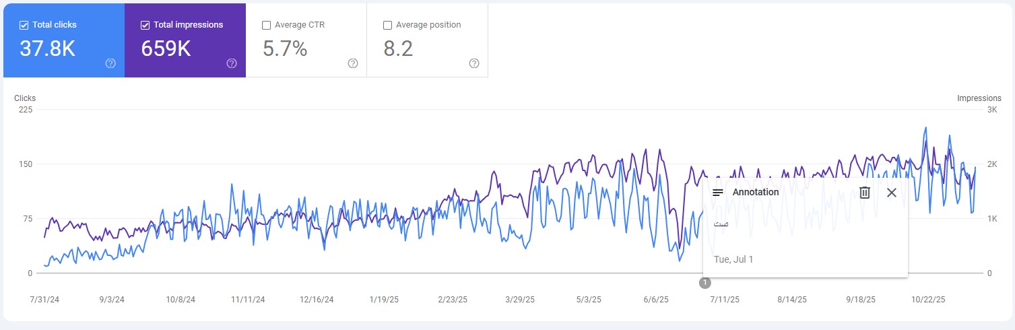Image resolution: width=1015 pixels, height=330 pixels.
Task: Select the 8.2 Average position value
Action: tap(398, 49)
